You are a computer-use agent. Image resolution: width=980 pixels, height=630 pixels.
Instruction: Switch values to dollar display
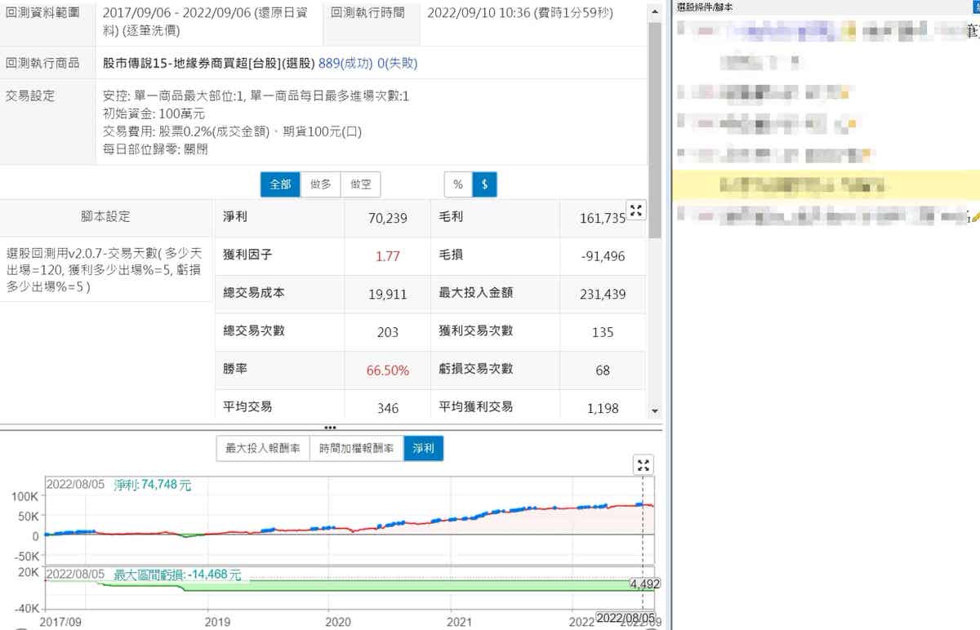pyautogui.click(x=484, y=184)
